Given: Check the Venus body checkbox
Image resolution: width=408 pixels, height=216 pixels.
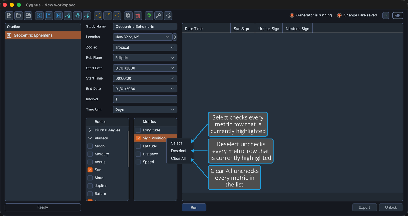Looking at the screenshot, I should (x=90, y=162).
